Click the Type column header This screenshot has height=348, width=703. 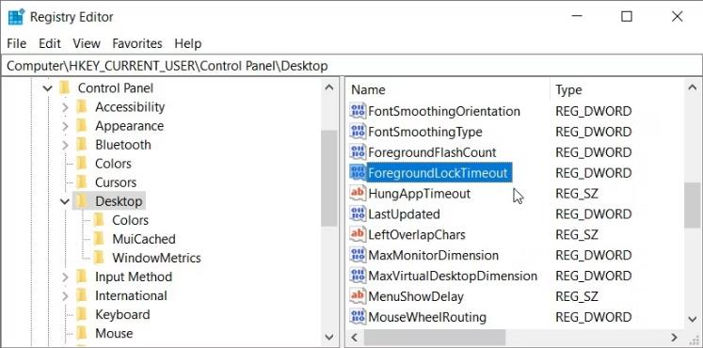click(617, 89)
